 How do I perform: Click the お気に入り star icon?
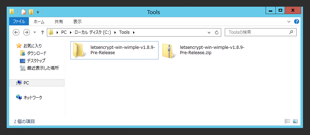click(x=19, y=46)
